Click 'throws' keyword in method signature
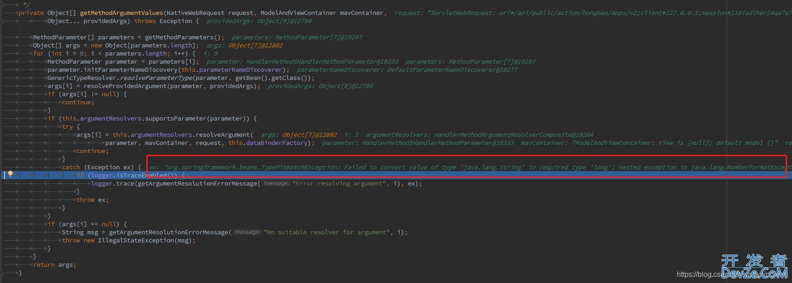 click(145, 21)
